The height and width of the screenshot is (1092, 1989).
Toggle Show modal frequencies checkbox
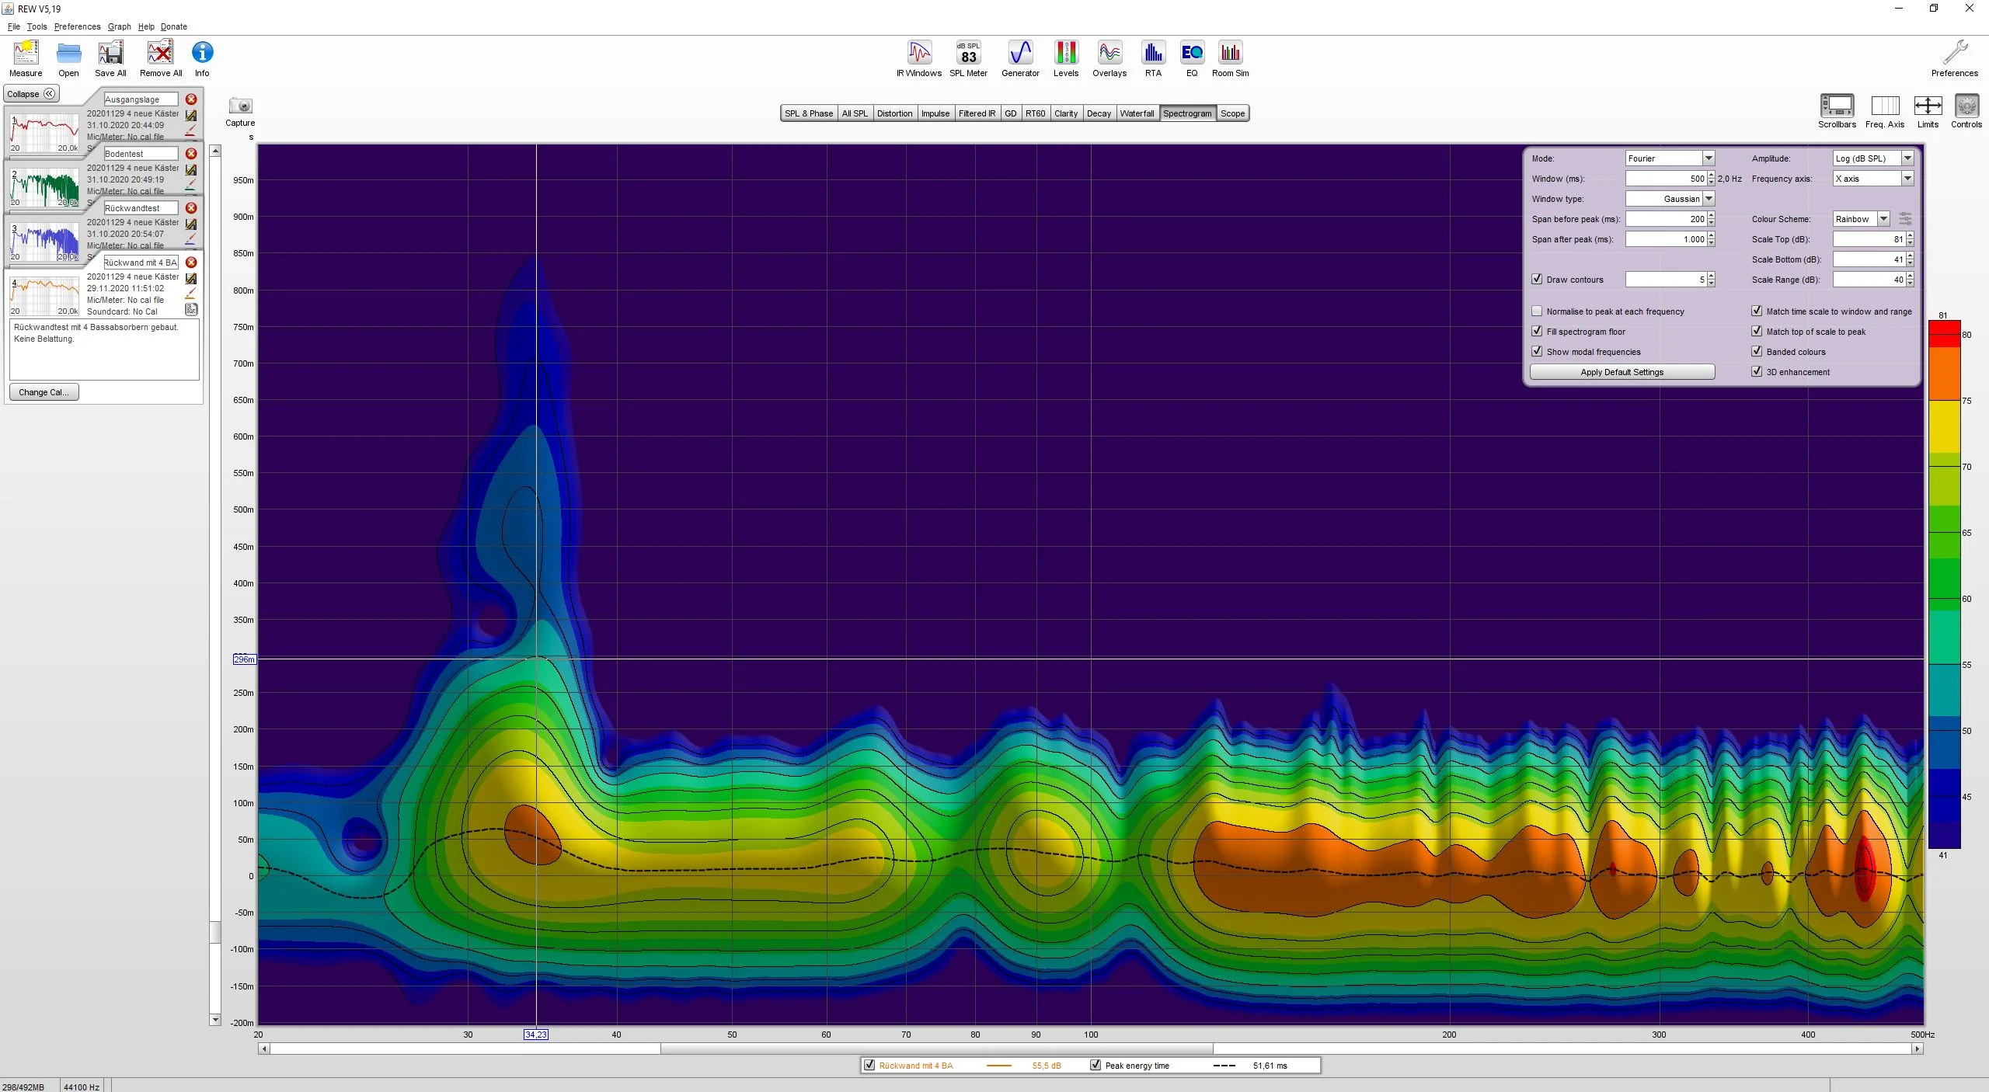(1537, 352)
